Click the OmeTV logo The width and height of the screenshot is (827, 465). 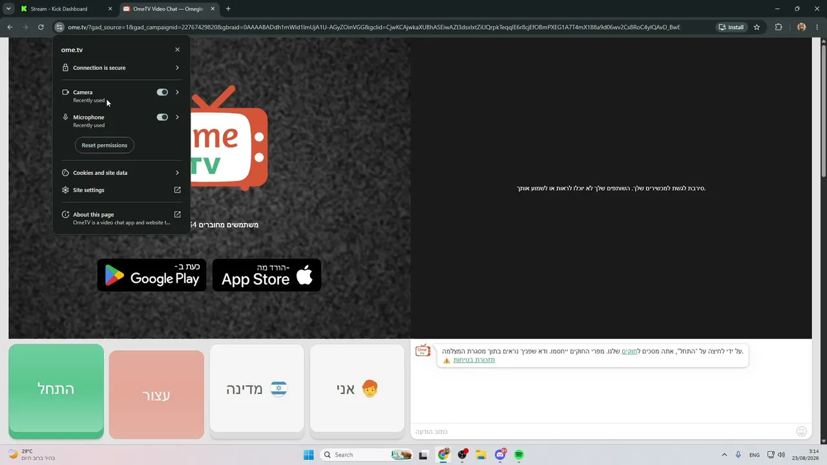(229, 137)
